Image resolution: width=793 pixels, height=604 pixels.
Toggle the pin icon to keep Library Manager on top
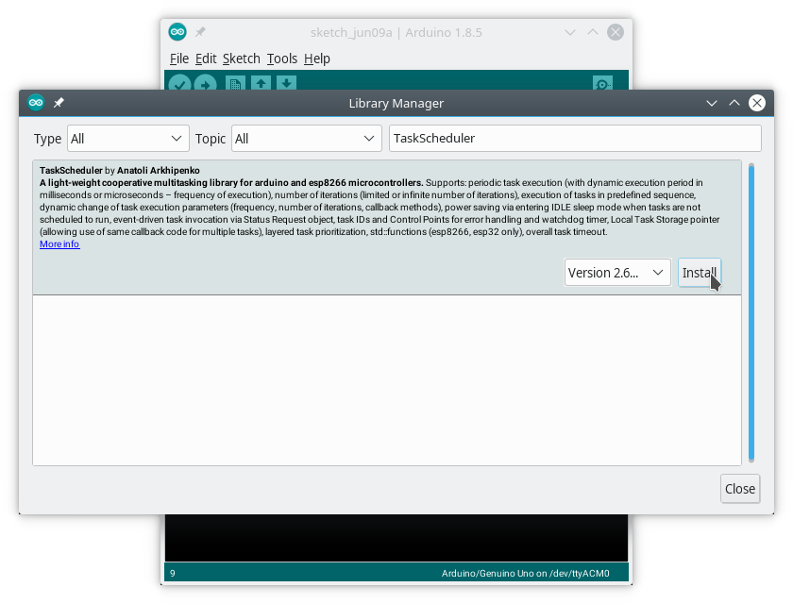point(59,103)
